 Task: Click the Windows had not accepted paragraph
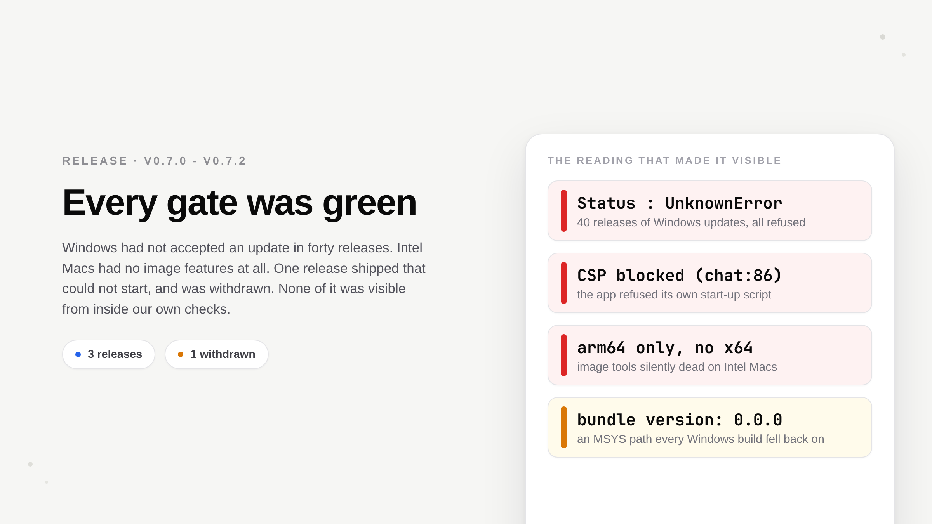tap(244, 278)
